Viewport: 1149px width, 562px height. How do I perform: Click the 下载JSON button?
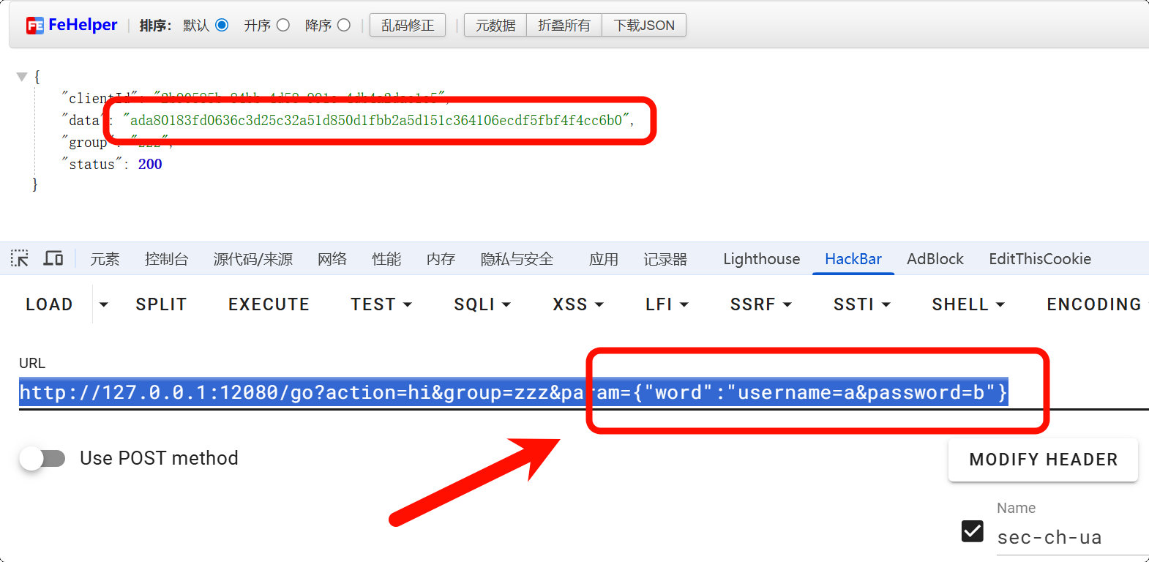click(x=644, y=26)
